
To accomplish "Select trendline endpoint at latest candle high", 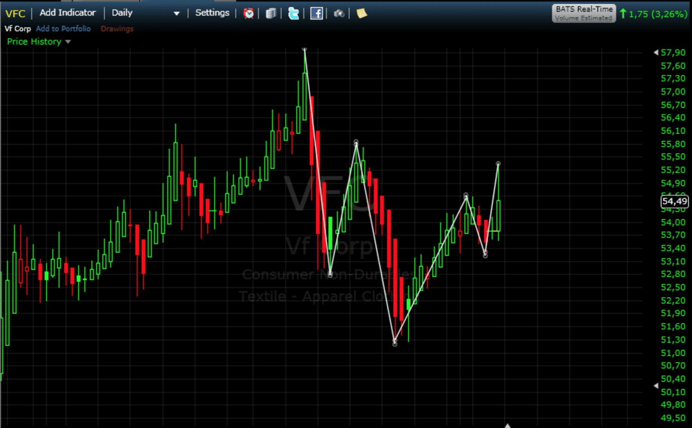I will pyautogui.click(x=498, y=164).
